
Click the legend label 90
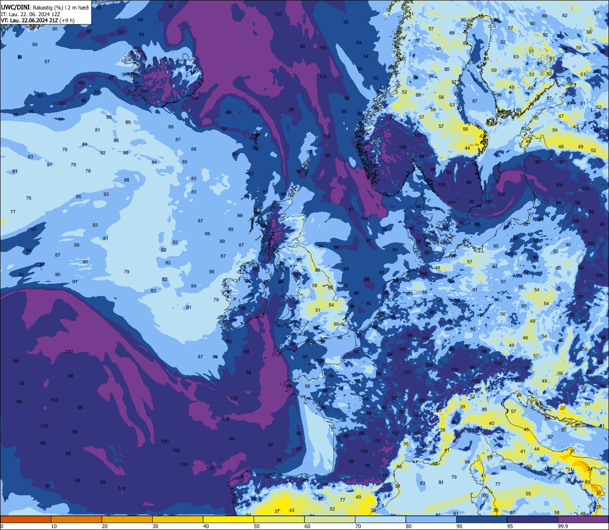click(459, 526)
